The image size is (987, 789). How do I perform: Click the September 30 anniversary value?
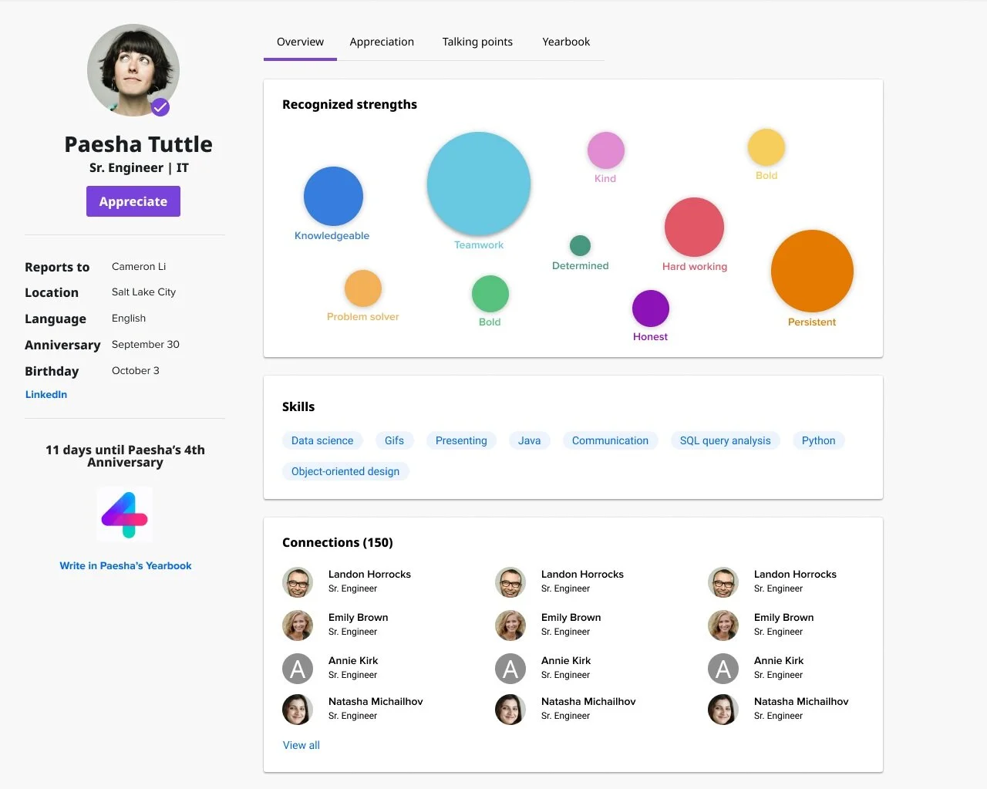point(146,344)
